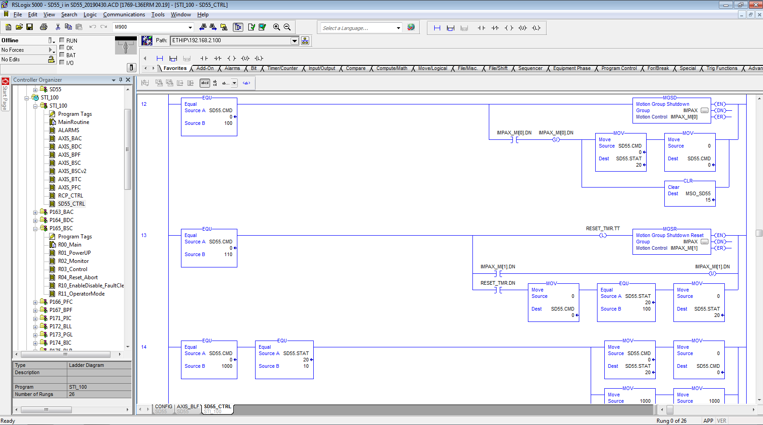
Task: Insert a Rung from the Favorites element bar
Action: coord(160,59)
